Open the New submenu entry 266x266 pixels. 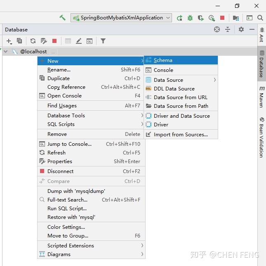[x=91, y=61]
